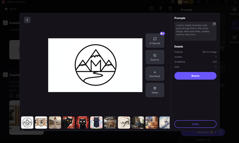
Task: Click the purple Remix button
Action: tap(195, 76)
